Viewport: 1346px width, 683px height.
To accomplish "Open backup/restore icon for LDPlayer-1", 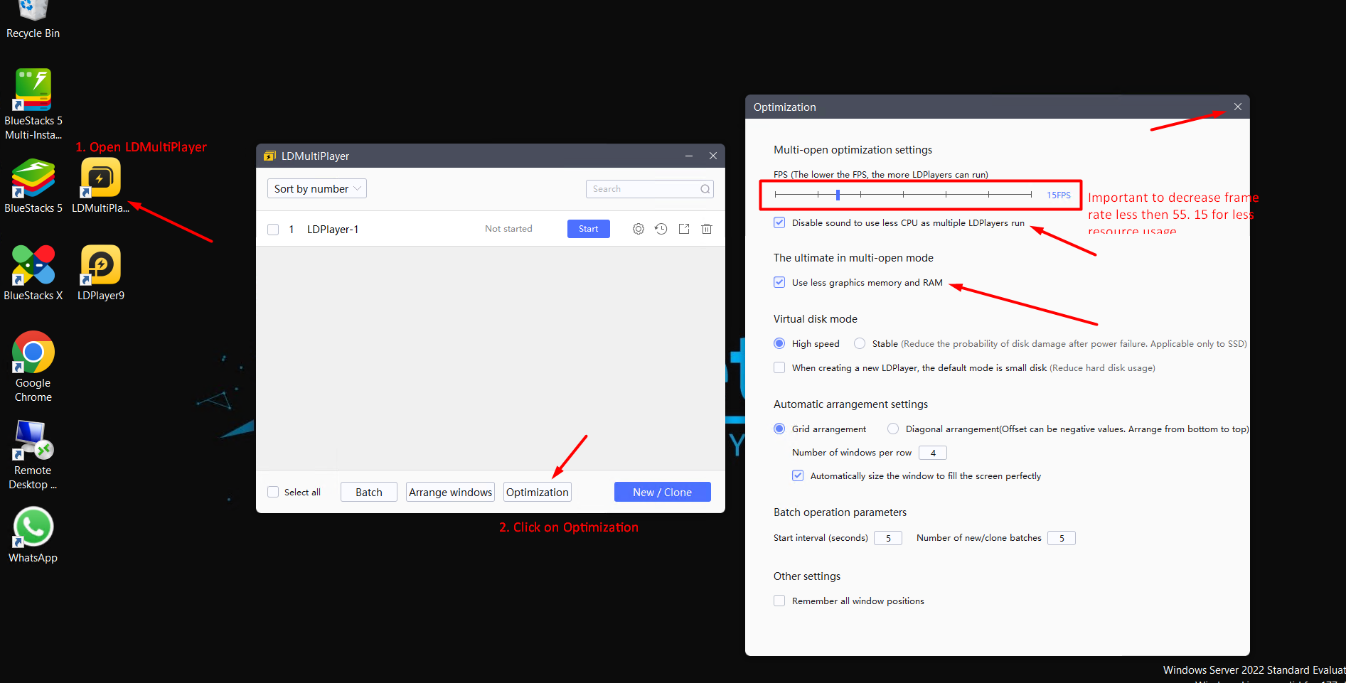I will point(661,229).
